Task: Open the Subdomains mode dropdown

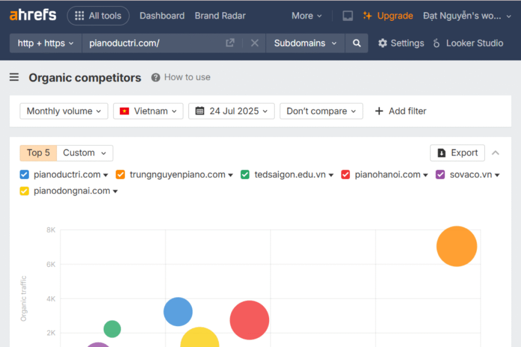Action: (305, 43)
